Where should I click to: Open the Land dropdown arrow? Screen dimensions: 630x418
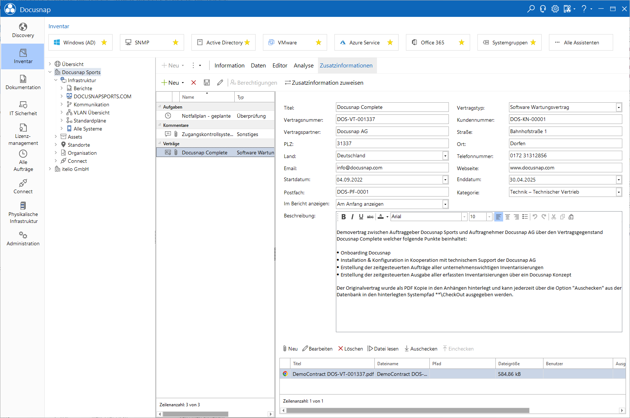coord(445,156)
